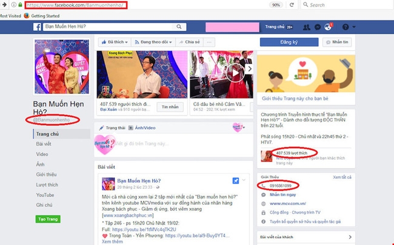The height and width of the screenshot is (245, 394).
Task: Open Lượt thích sidebar tab
Action: pyautogui.click(x=47, y=185)
